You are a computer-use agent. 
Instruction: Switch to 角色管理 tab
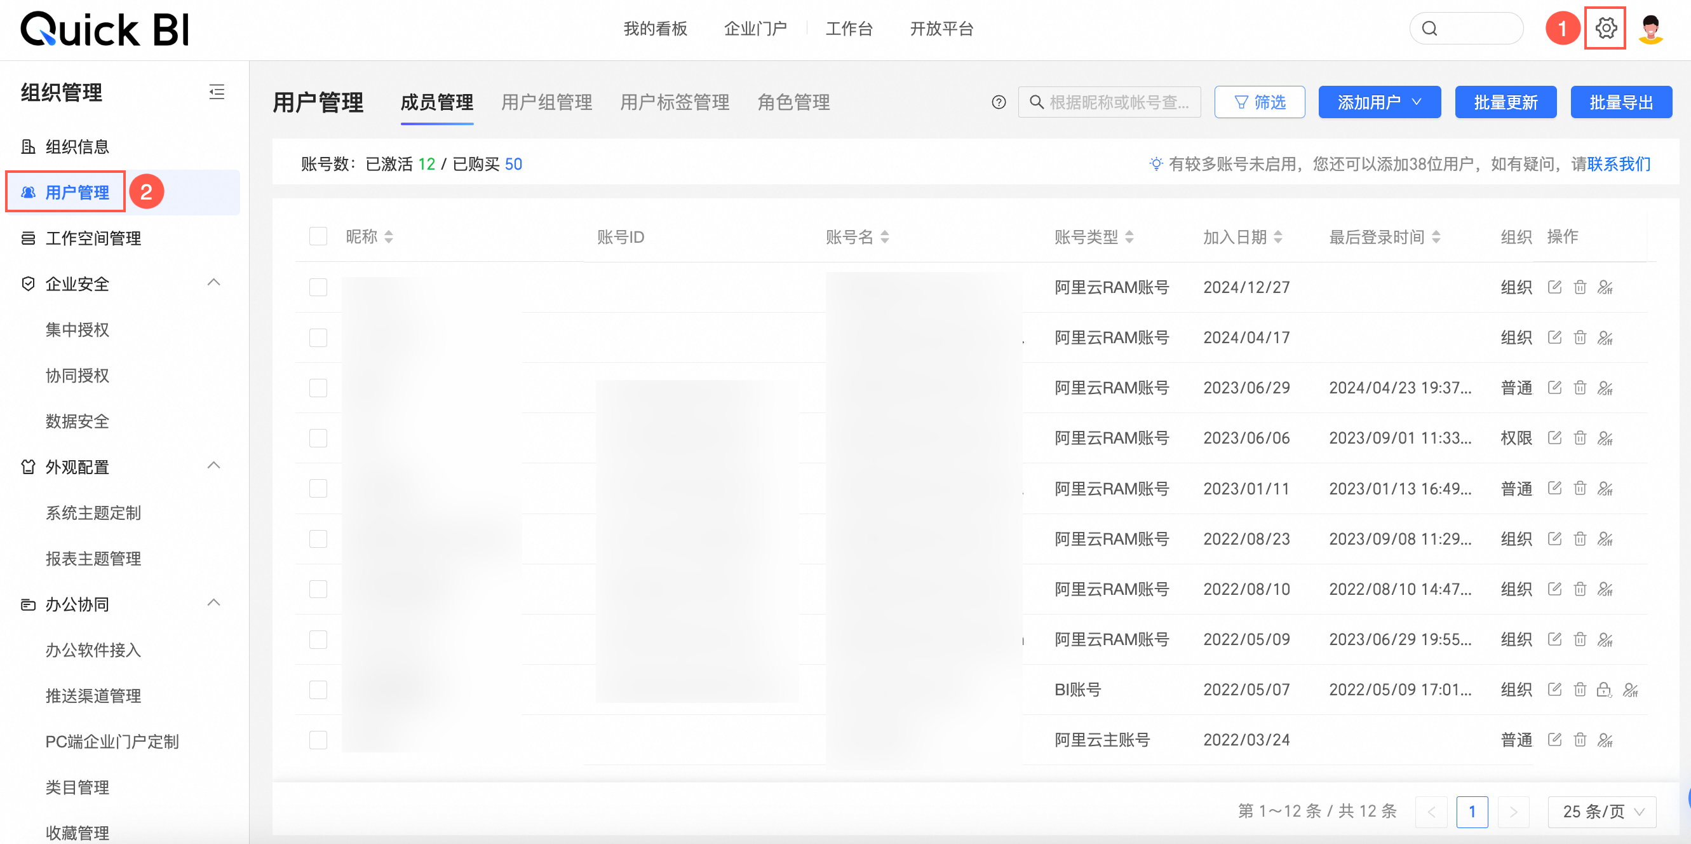793,102
